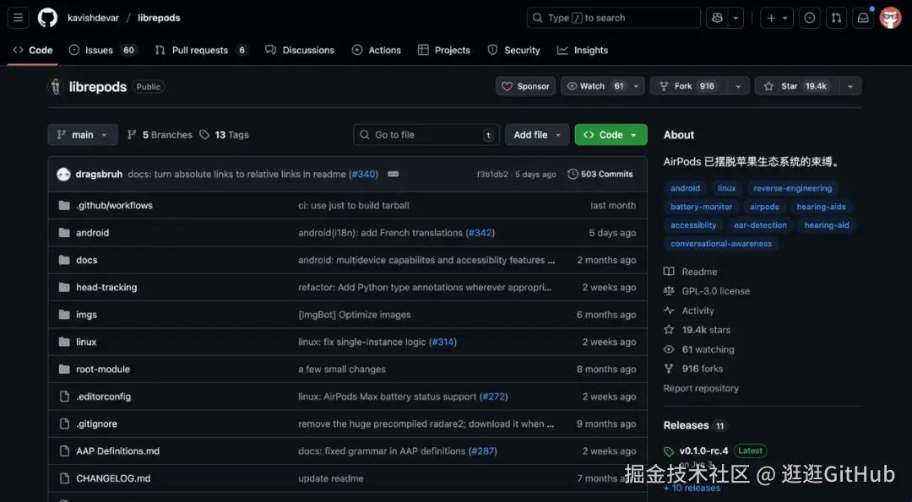Open the .gitignore file
The width and height of the screenshot is (912, 502).
pyautogui.click(x=96, y=424)
